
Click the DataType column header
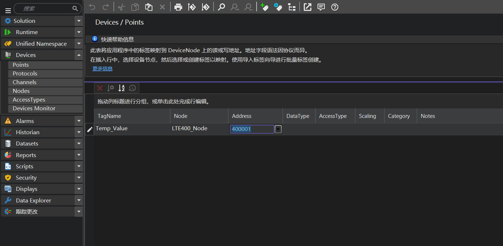pos(299,116)
